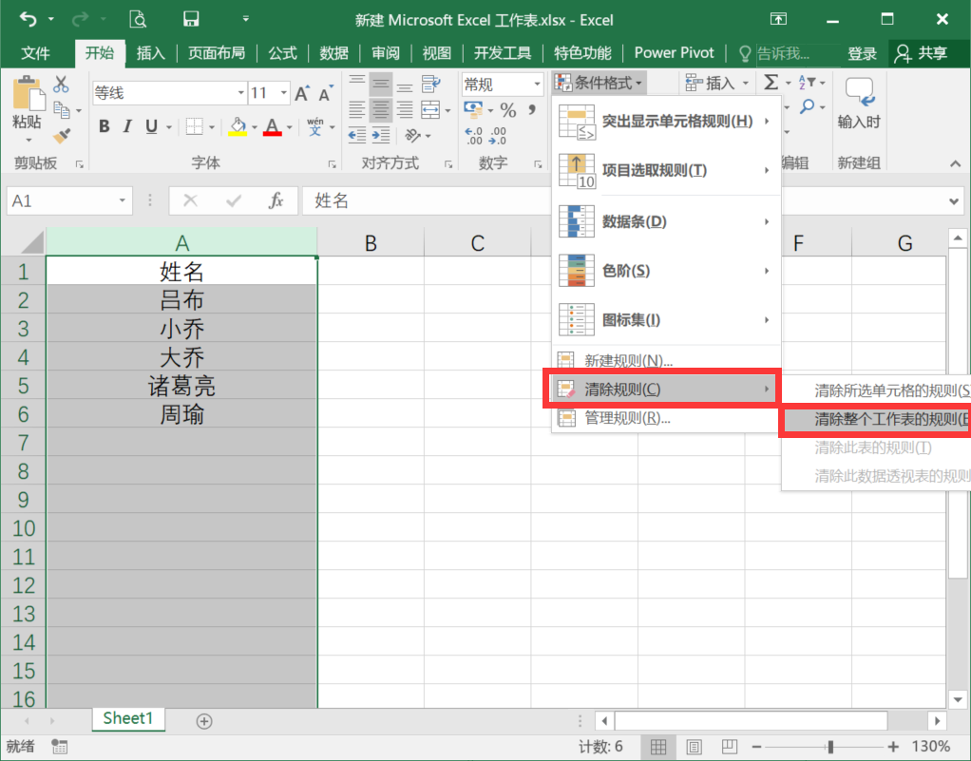Switch to the 页面布局 tab

[216, 53]
